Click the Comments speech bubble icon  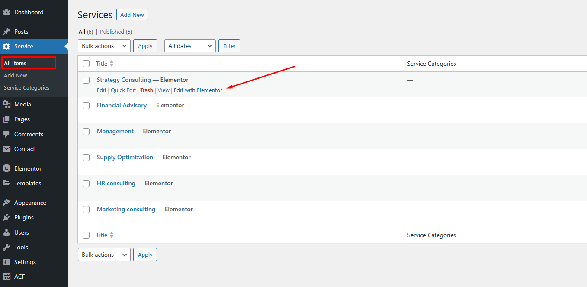[x=6, y=134]
